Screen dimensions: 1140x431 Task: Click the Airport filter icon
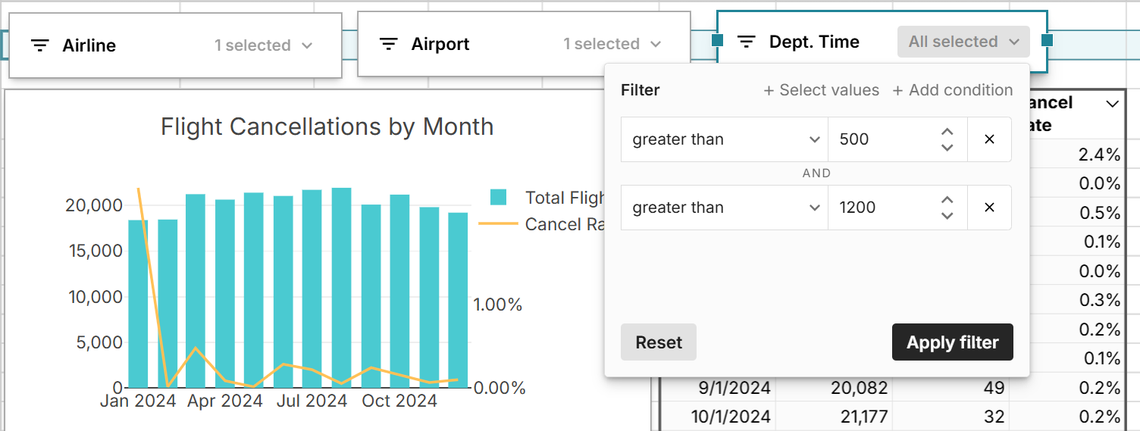click(388, 44)
